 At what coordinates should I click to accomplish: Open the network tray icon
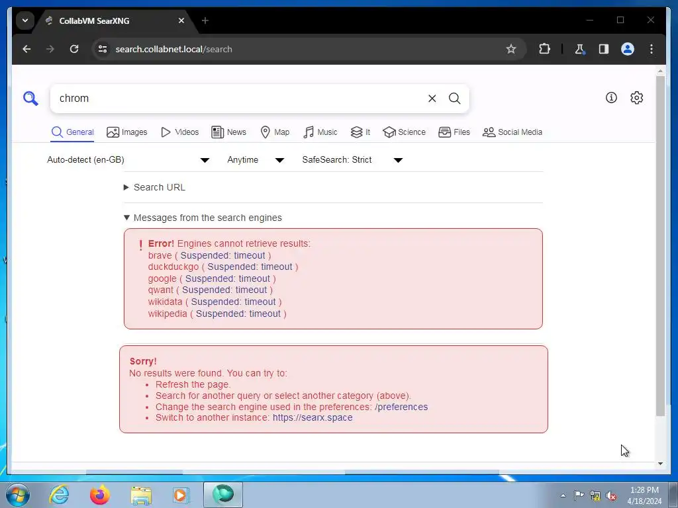click(595, 495)
